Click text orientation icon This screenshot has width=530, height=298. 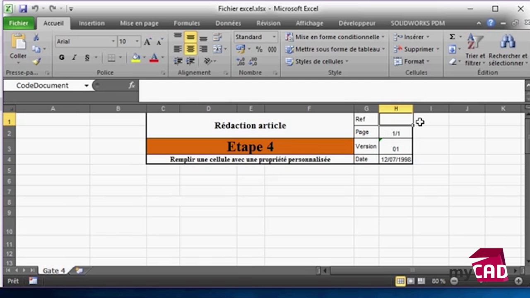(208, 61)
